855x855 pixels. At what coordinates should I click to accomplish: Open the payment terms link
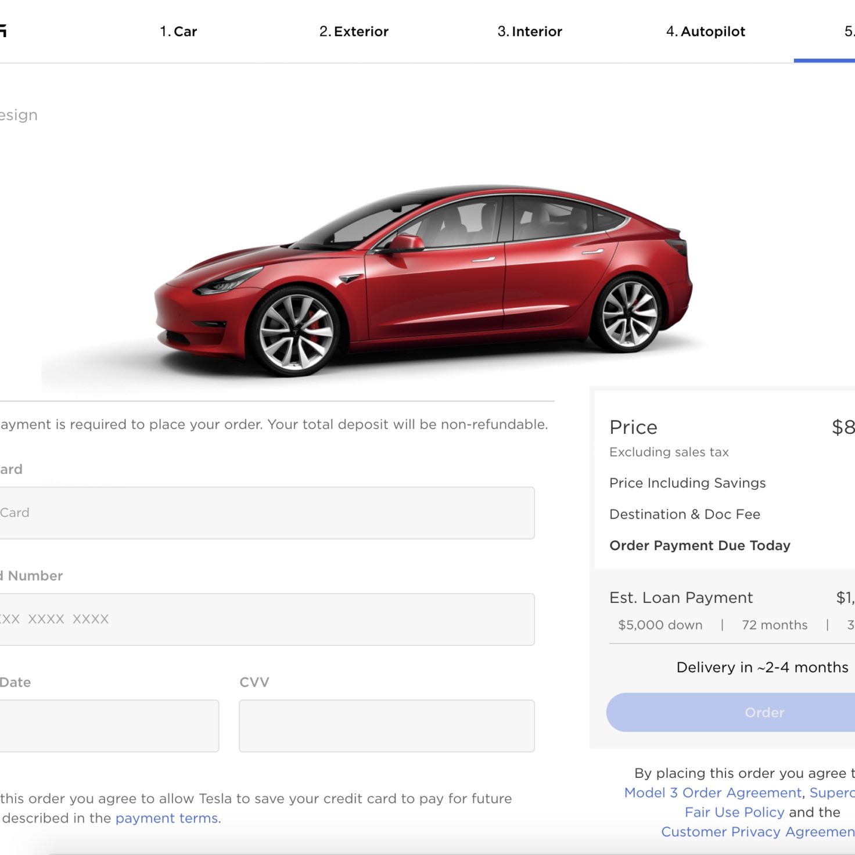(x=167, y=818)
